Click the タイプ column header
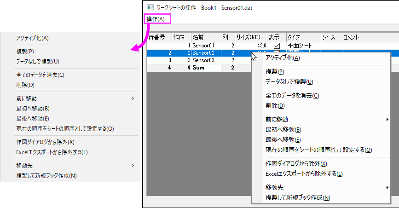Image resolution: width=399 pixels, height=208 pixels. 304,37
